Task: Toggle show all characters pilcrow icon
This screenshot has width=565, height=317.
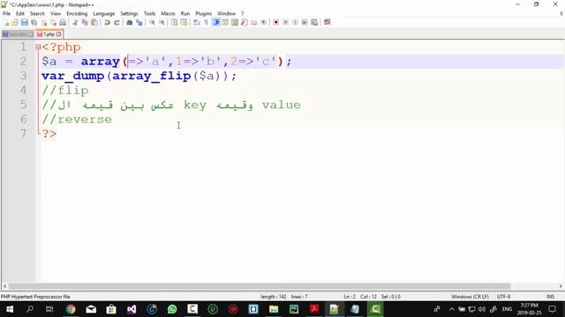Action: coord(207,23)
